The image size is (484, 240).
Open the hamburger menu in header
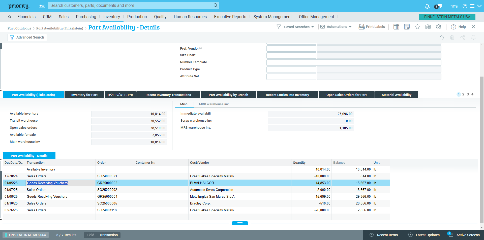click(x=472, y=6)
